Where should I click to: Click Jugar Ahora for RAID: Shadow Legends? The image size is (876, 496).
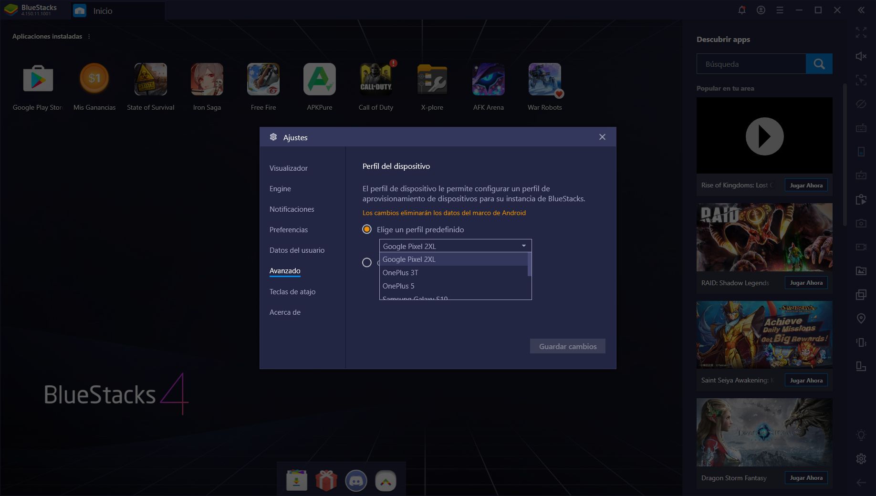tap(806, 283)
